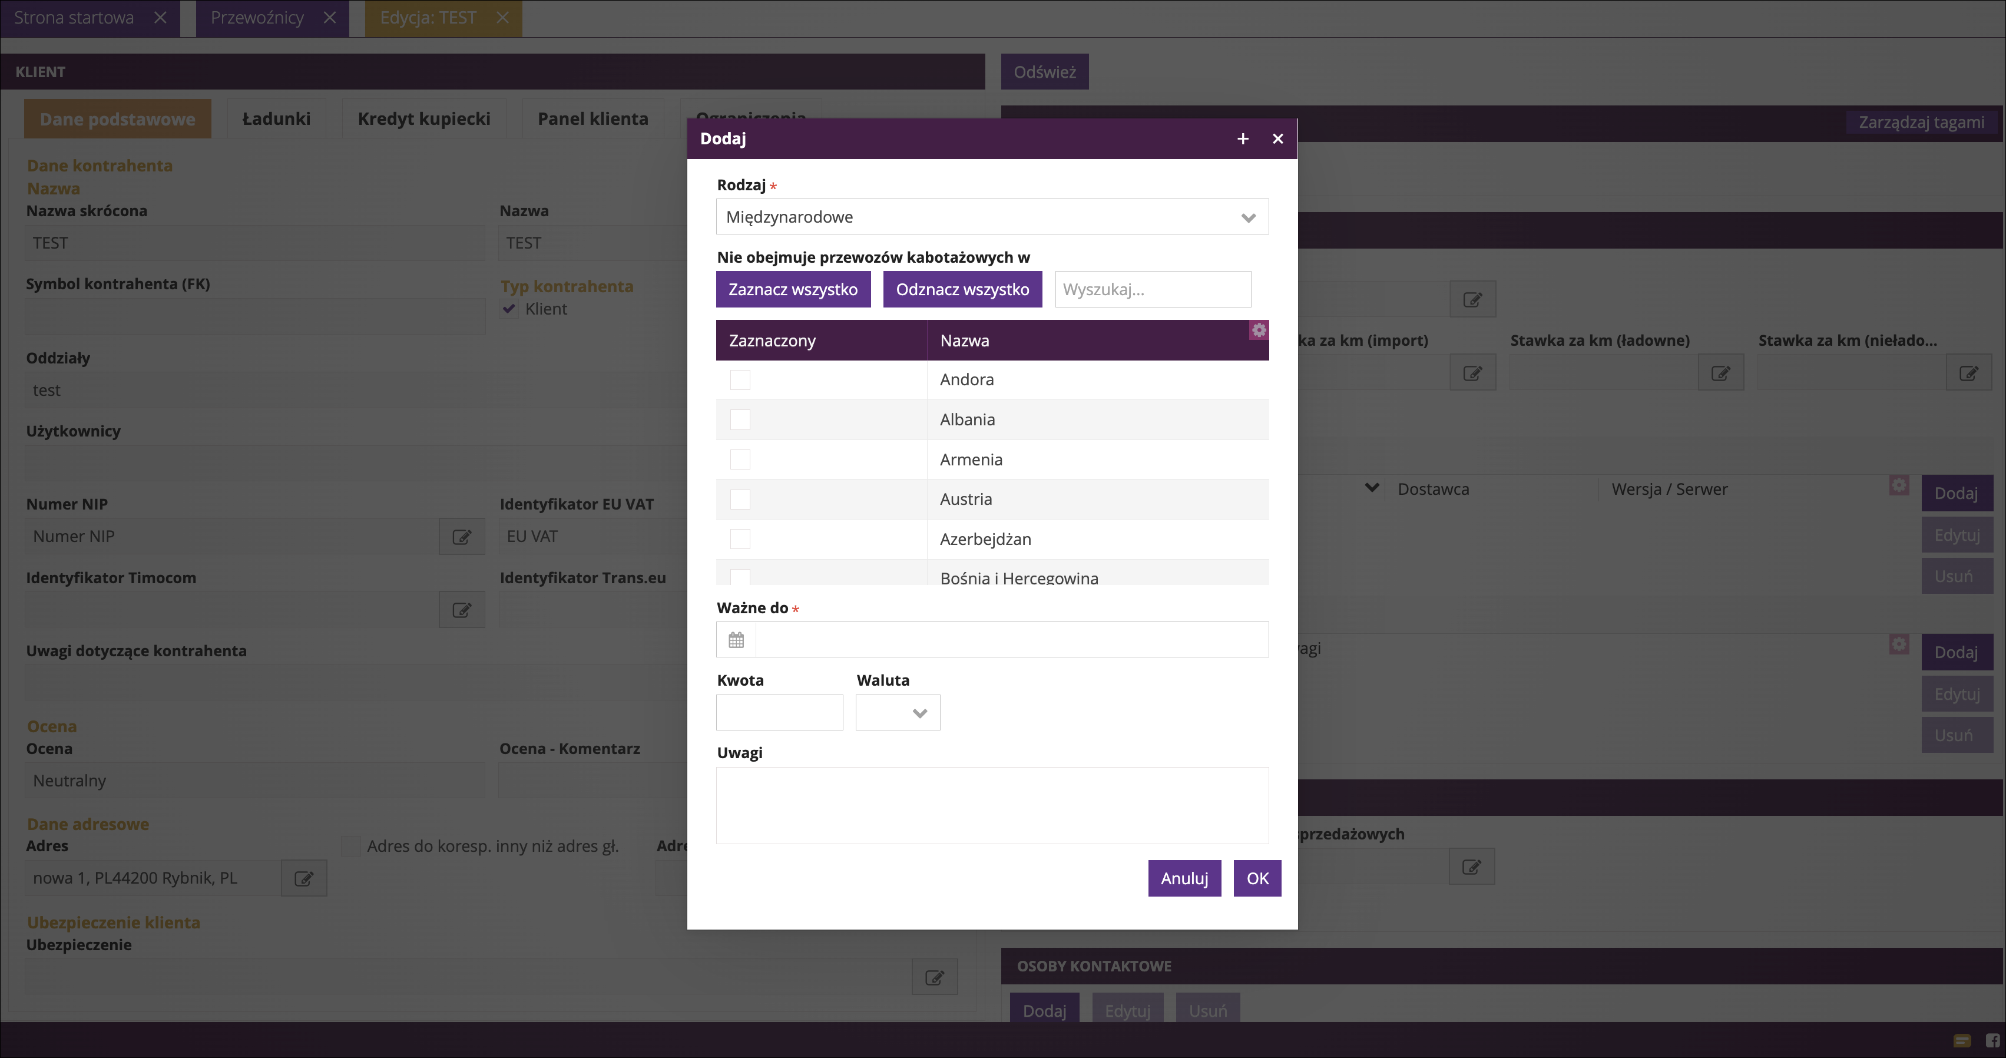Open the Oddziały selector showing test
The image size is (2006, 1058).
(355, 391)
